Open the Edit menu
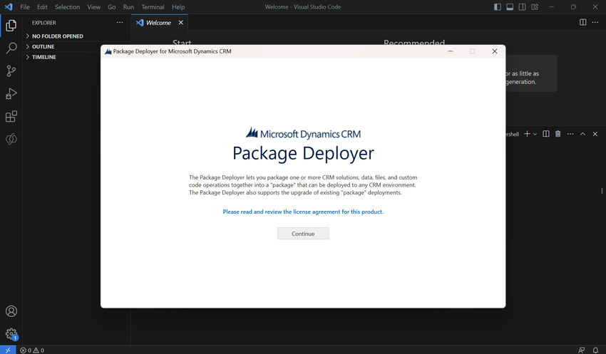 (x=42, y=7)
